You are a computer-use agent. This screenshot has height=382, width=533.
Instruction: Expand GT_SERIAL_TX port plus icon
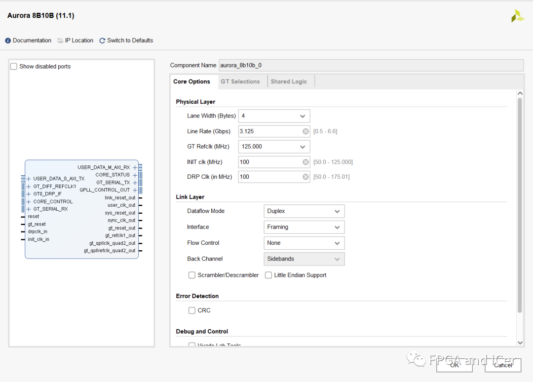click(x=135, y=183)
